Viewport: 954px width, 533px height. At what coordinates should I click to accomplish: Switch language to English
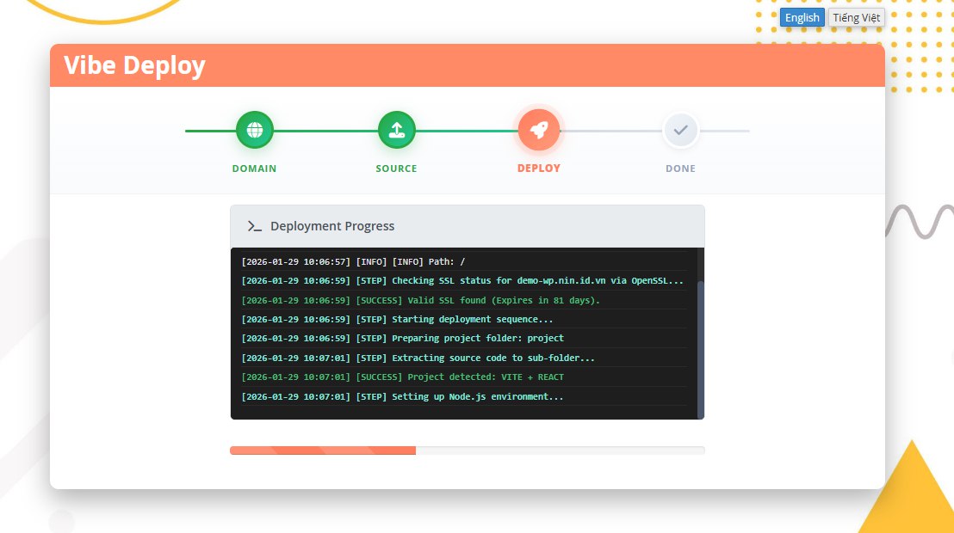802,17
